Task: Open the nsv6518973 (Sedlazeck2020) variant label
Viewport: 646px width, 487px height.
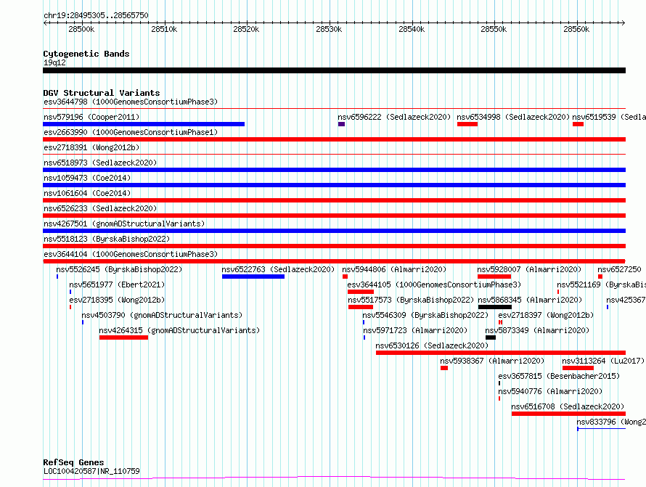Action: pos(100,163)
